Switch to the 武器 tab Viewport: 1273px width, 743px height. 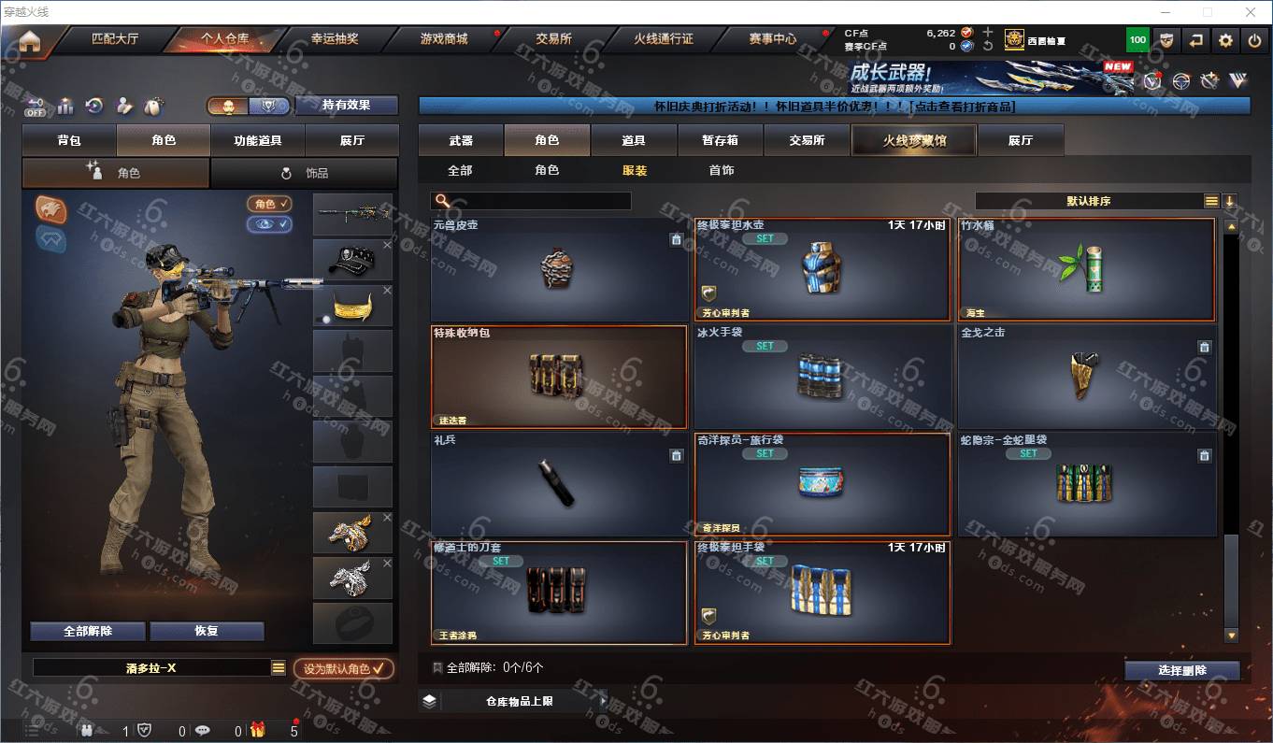[x=461, y=140]
